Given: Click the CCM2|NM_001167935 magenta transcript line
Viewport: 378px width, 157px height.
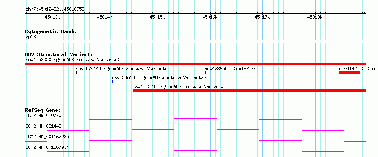Looking at the screenshot, I should coord(195,140).
